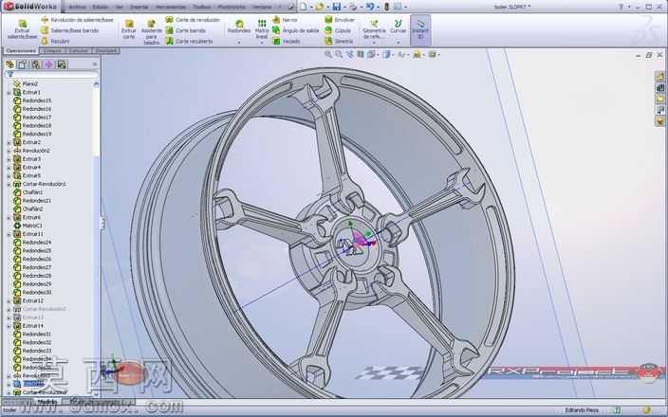The height and width of the screenshot is (417, 668).
Task: Choose the Corte recubierto tool
Action: 189,42
